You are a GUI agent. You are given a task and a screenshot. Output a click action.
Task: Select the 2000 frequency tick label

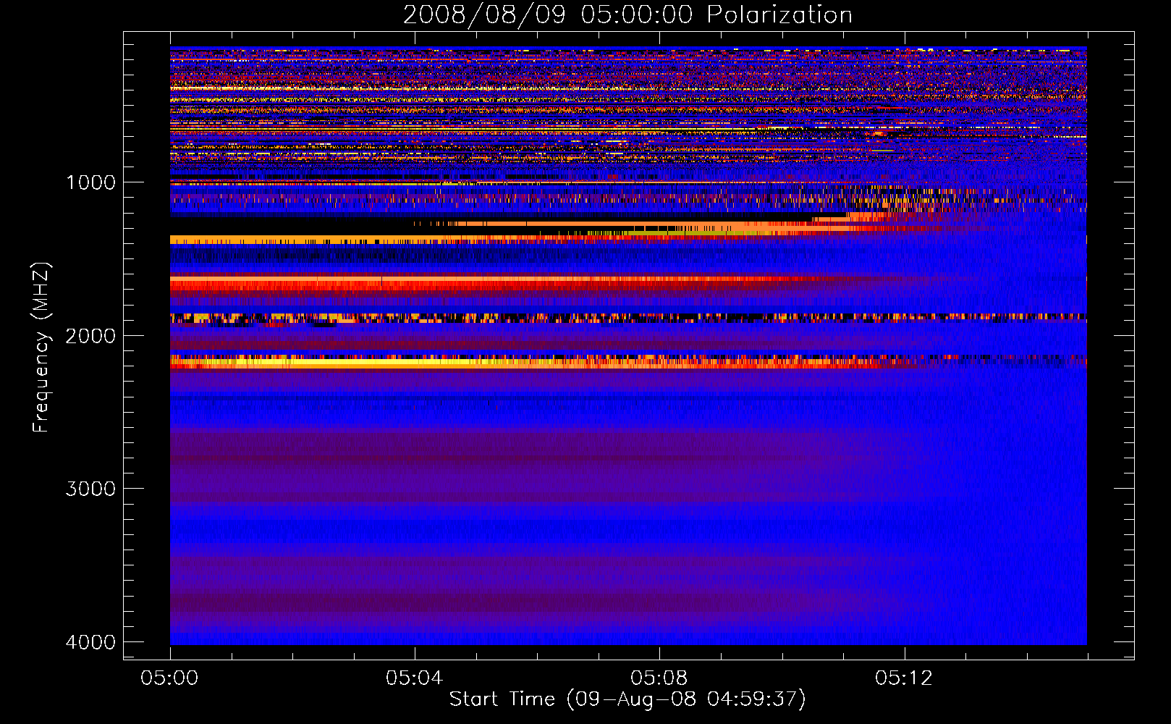tap(90, 336)
